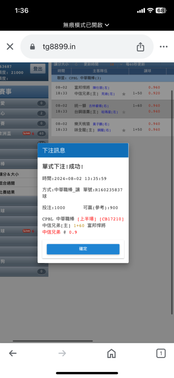
Task: Close the browser page with X icon
Action: [10, 46]
